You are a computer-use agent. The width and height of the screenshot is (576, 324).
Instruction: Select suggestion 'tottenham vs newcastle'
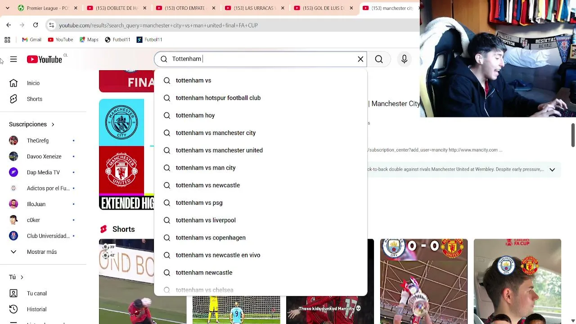[261, 185]
